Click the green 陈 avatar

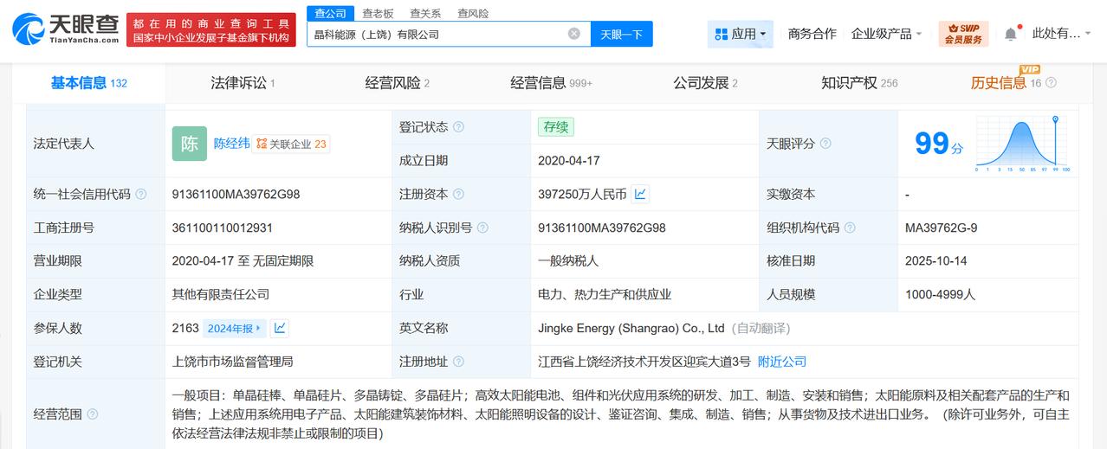(x=190, y=144)
